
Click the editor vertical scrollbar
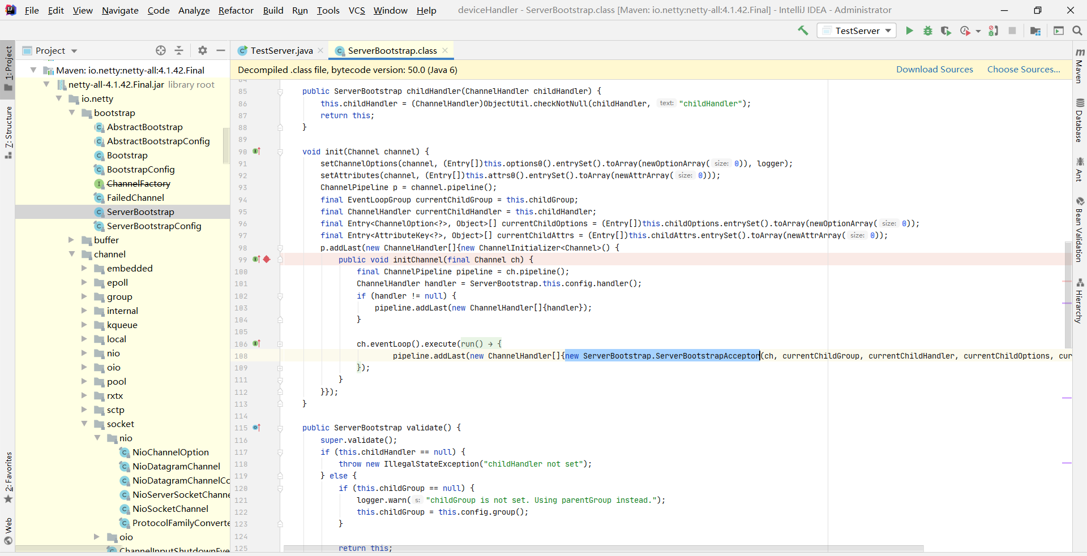(1068, 294)
